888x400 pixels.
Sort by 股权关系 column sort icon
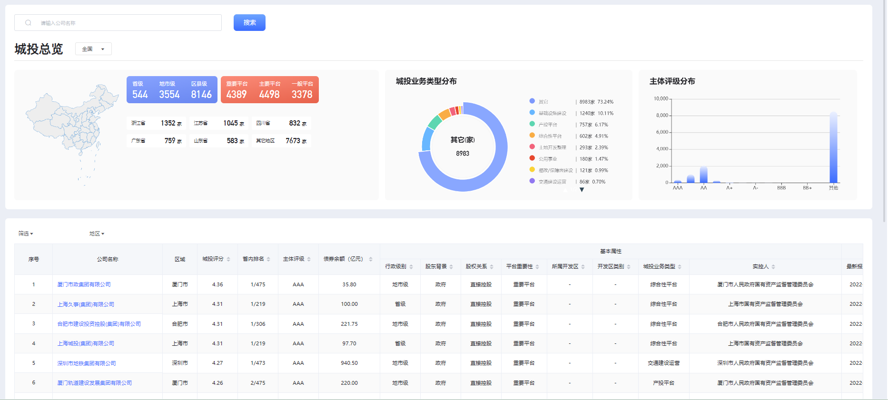click(492, 267)
